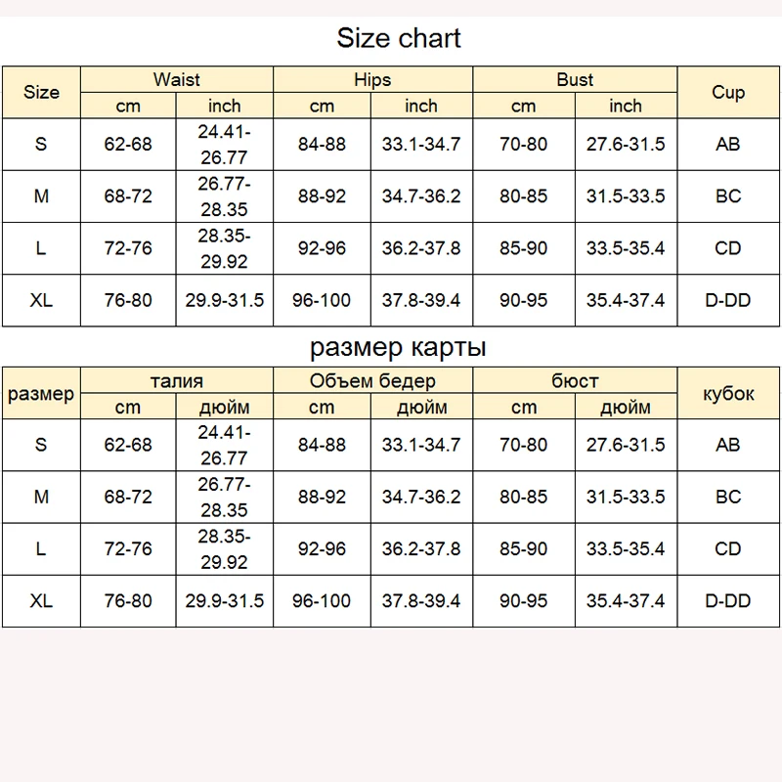Click the Hips header in English table

(372, 79)
